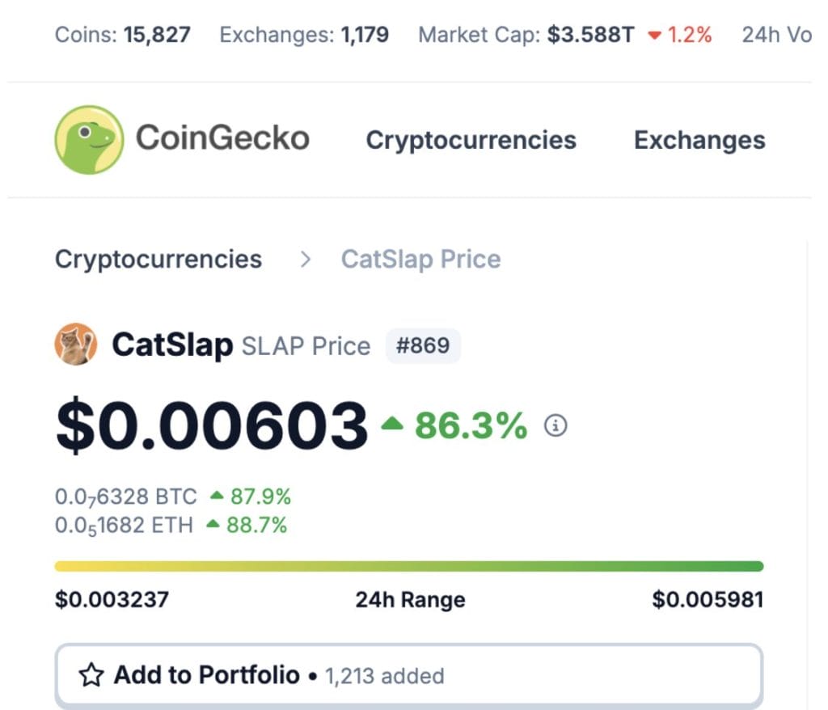The image size is (828, 710).
Task: Click the star icon in Add to Portfolio
Action: click(x=91, y=674)
